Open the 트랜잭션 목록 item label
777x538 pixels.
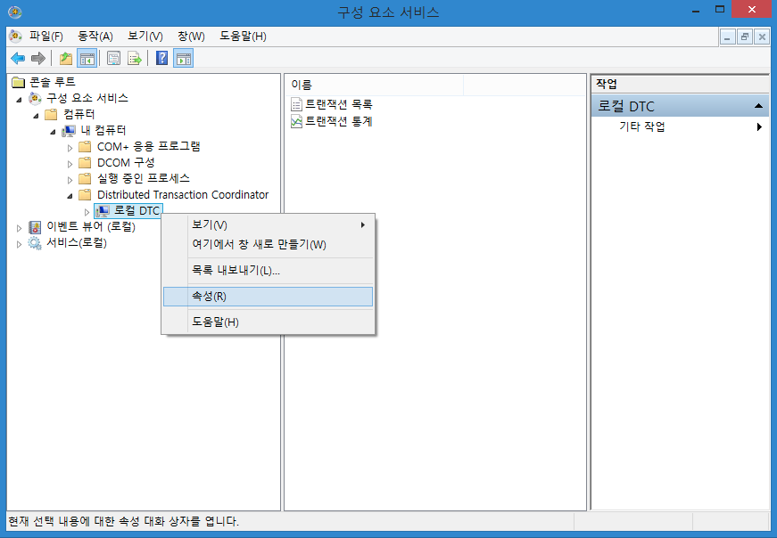click(x=338, y=104)
